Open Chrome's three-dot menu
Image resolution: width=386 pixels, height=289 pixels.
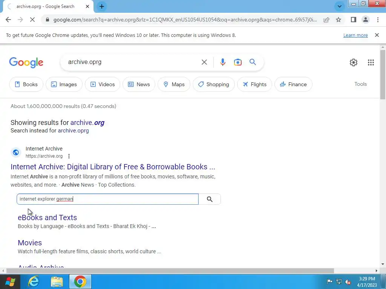[378, 20]
